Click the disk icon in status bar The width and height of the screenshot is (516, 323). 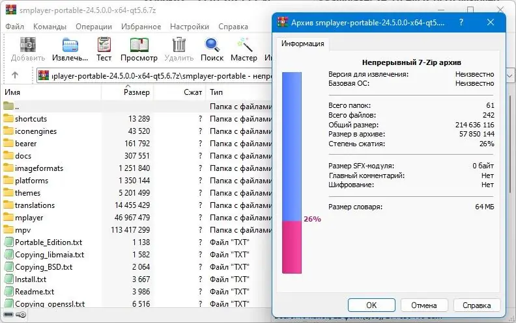click(x=9, y=315)
